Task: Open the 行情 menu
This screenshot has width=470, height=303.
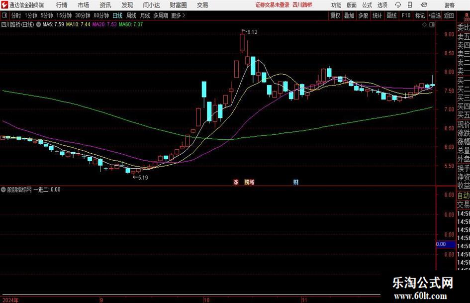Action: [62, 5]
